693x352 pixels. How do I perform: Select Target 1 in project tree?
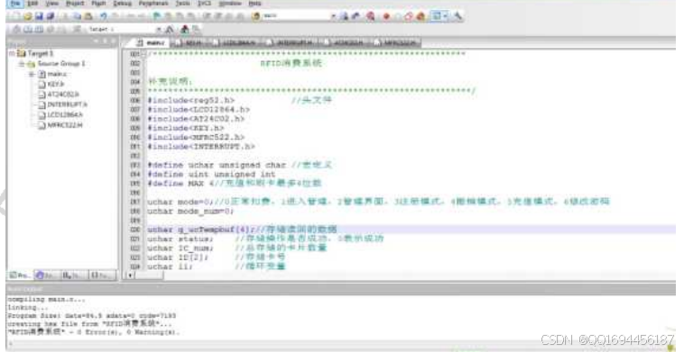coord(41,53)
